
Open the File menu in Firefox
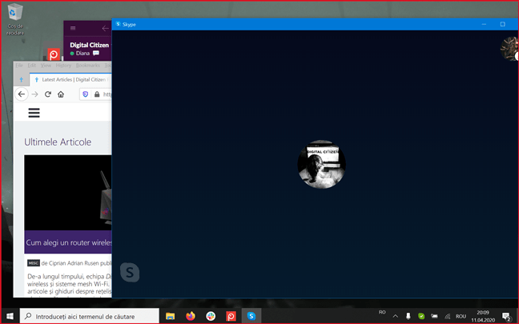coord(19,66)
